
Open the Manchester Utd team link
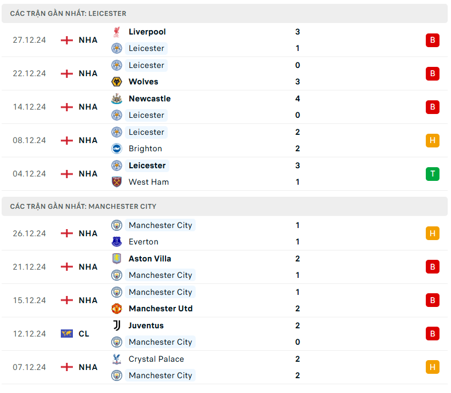point(161,309)
